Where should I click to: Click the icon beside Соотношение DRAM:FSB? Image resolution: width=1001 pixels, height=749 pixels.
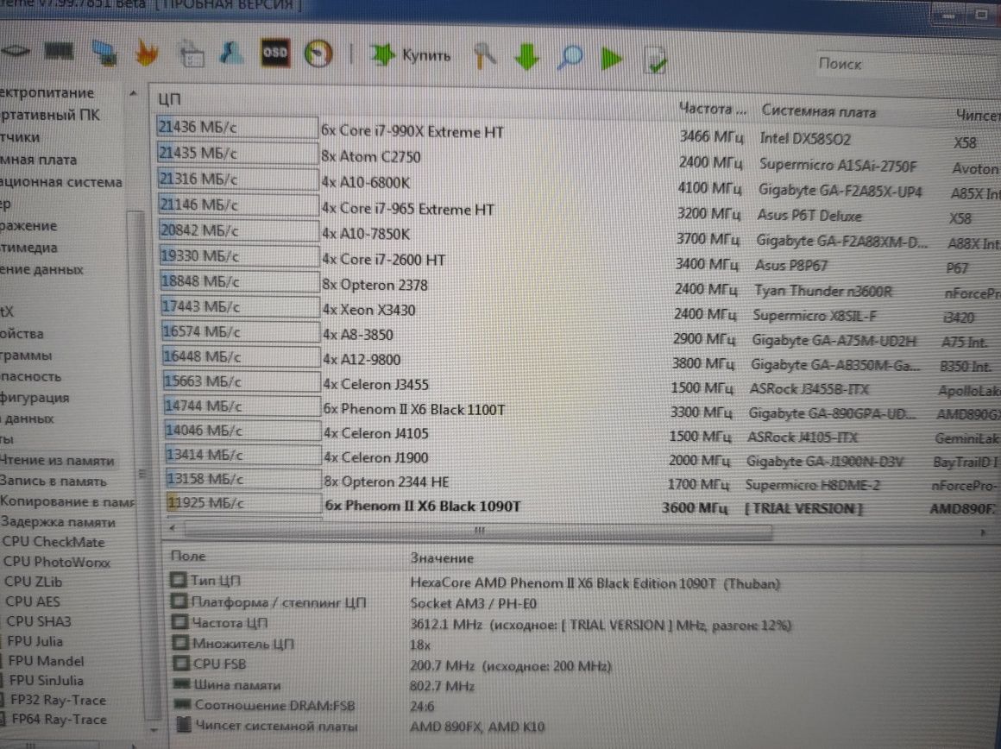183,704
